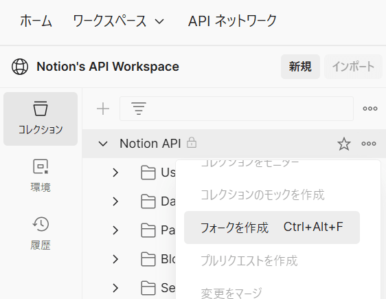This screenshot has width=386, height=299.
Task: Click the lock icon next to Notion API
Action: click(x=192, y=143)
